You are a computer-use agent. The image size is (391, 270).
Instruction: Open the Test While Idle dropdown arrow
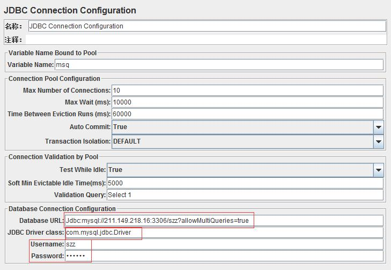click(379, 170)
